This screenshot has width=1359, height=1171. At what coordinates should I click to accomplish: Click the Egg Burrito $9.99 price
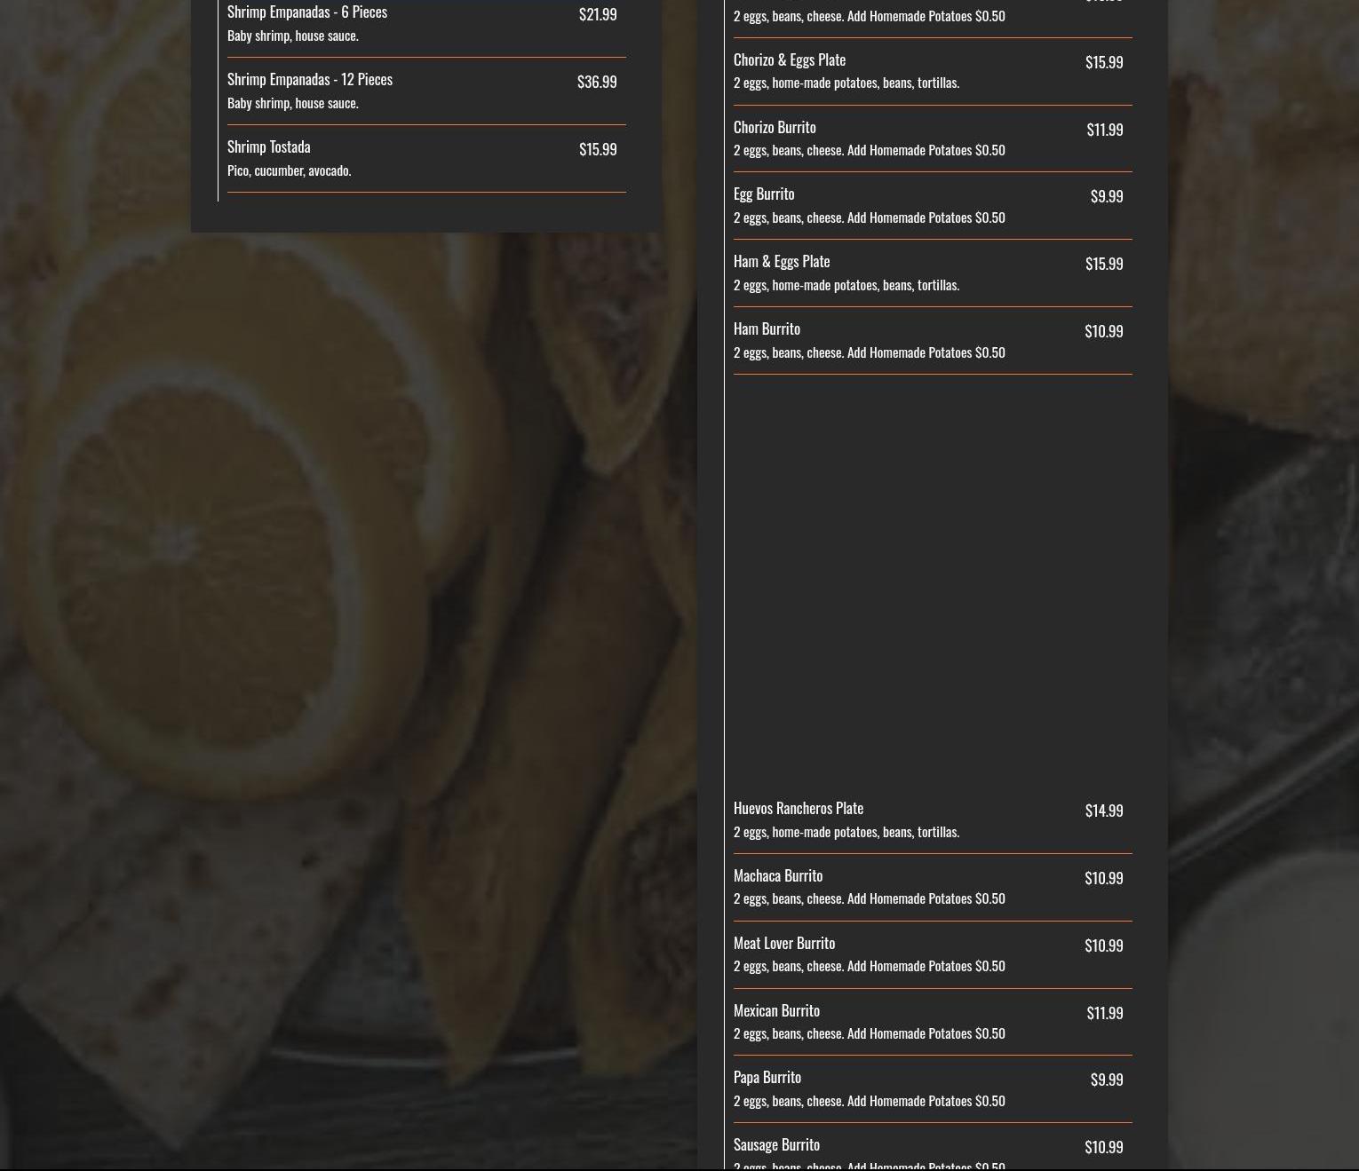pyautogui.click(x=1106, y=196)
